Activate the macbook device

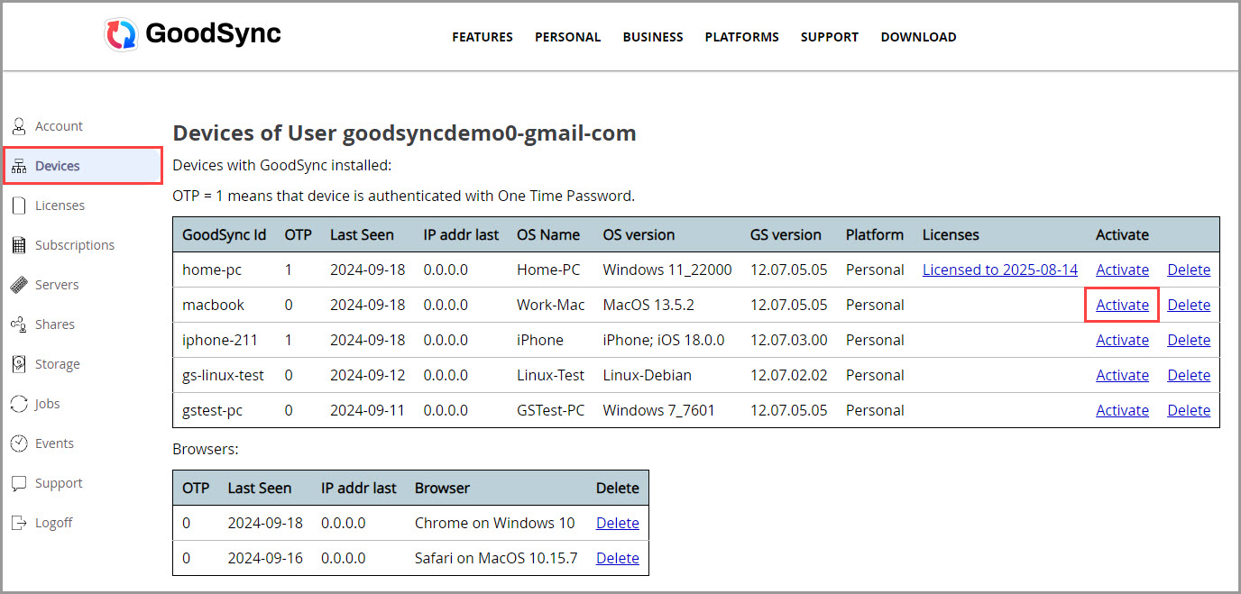click(1122, 305)
